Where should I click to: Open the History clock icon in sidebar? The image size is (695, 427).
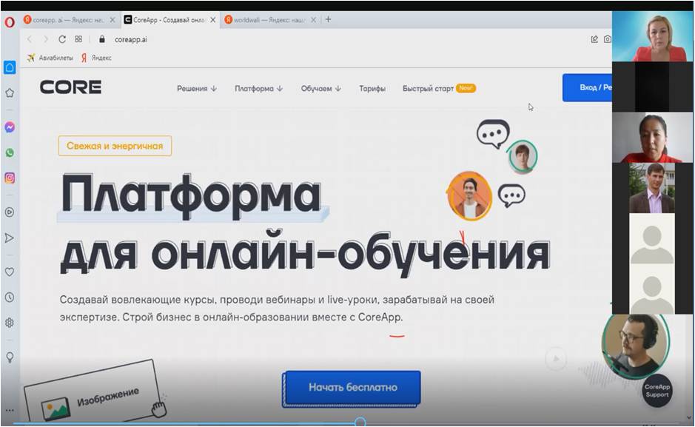pyautogui.click(x=10, y=297)
